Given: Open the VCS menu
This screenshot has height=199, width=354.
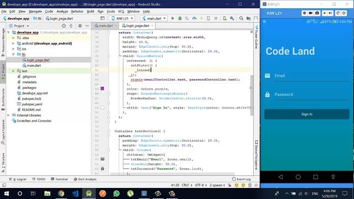Looking at the screenshot, I should tap(121, 11).
